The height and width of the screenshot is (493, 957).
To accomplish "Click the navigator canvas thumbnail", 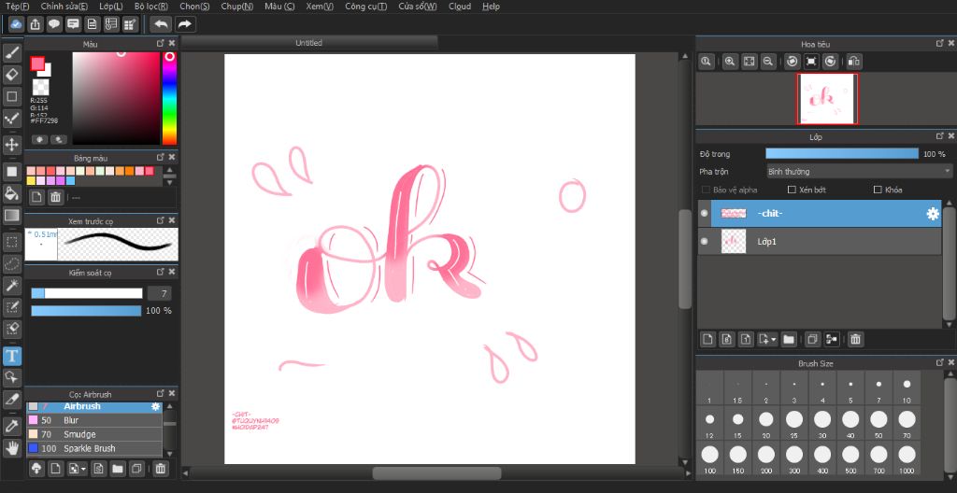I will coord(827,99).
